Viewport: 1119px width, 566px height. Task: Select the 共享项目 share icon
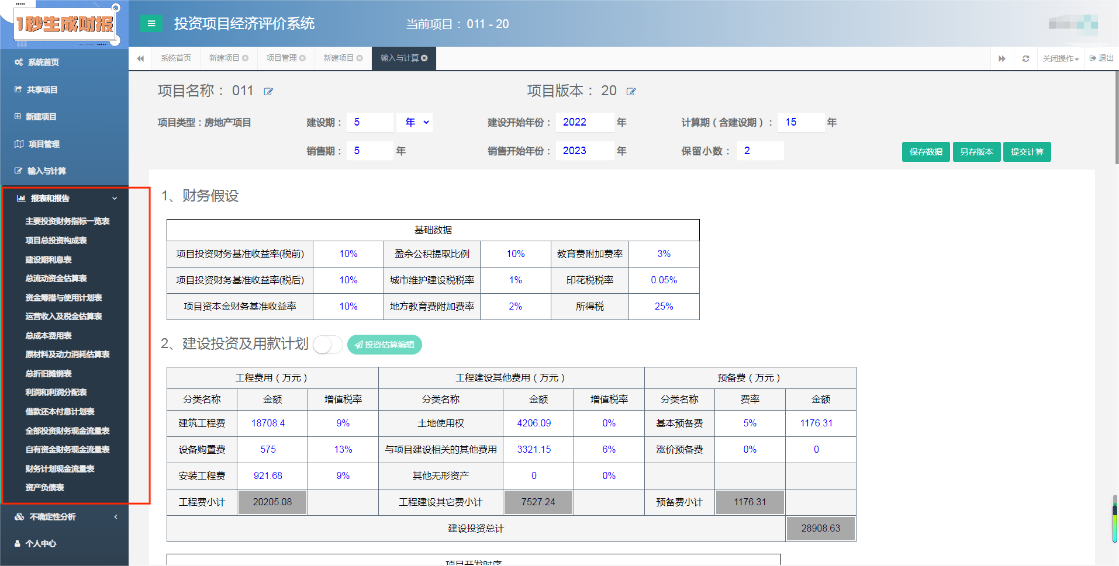(x=19, y=89)
